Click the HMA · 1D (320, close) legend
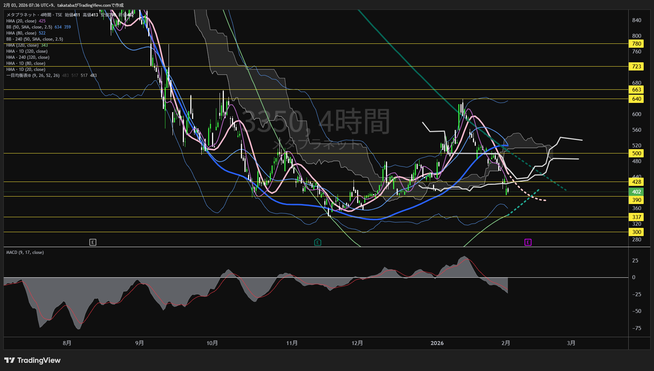654x371 pixels. (x=27, y=51)
